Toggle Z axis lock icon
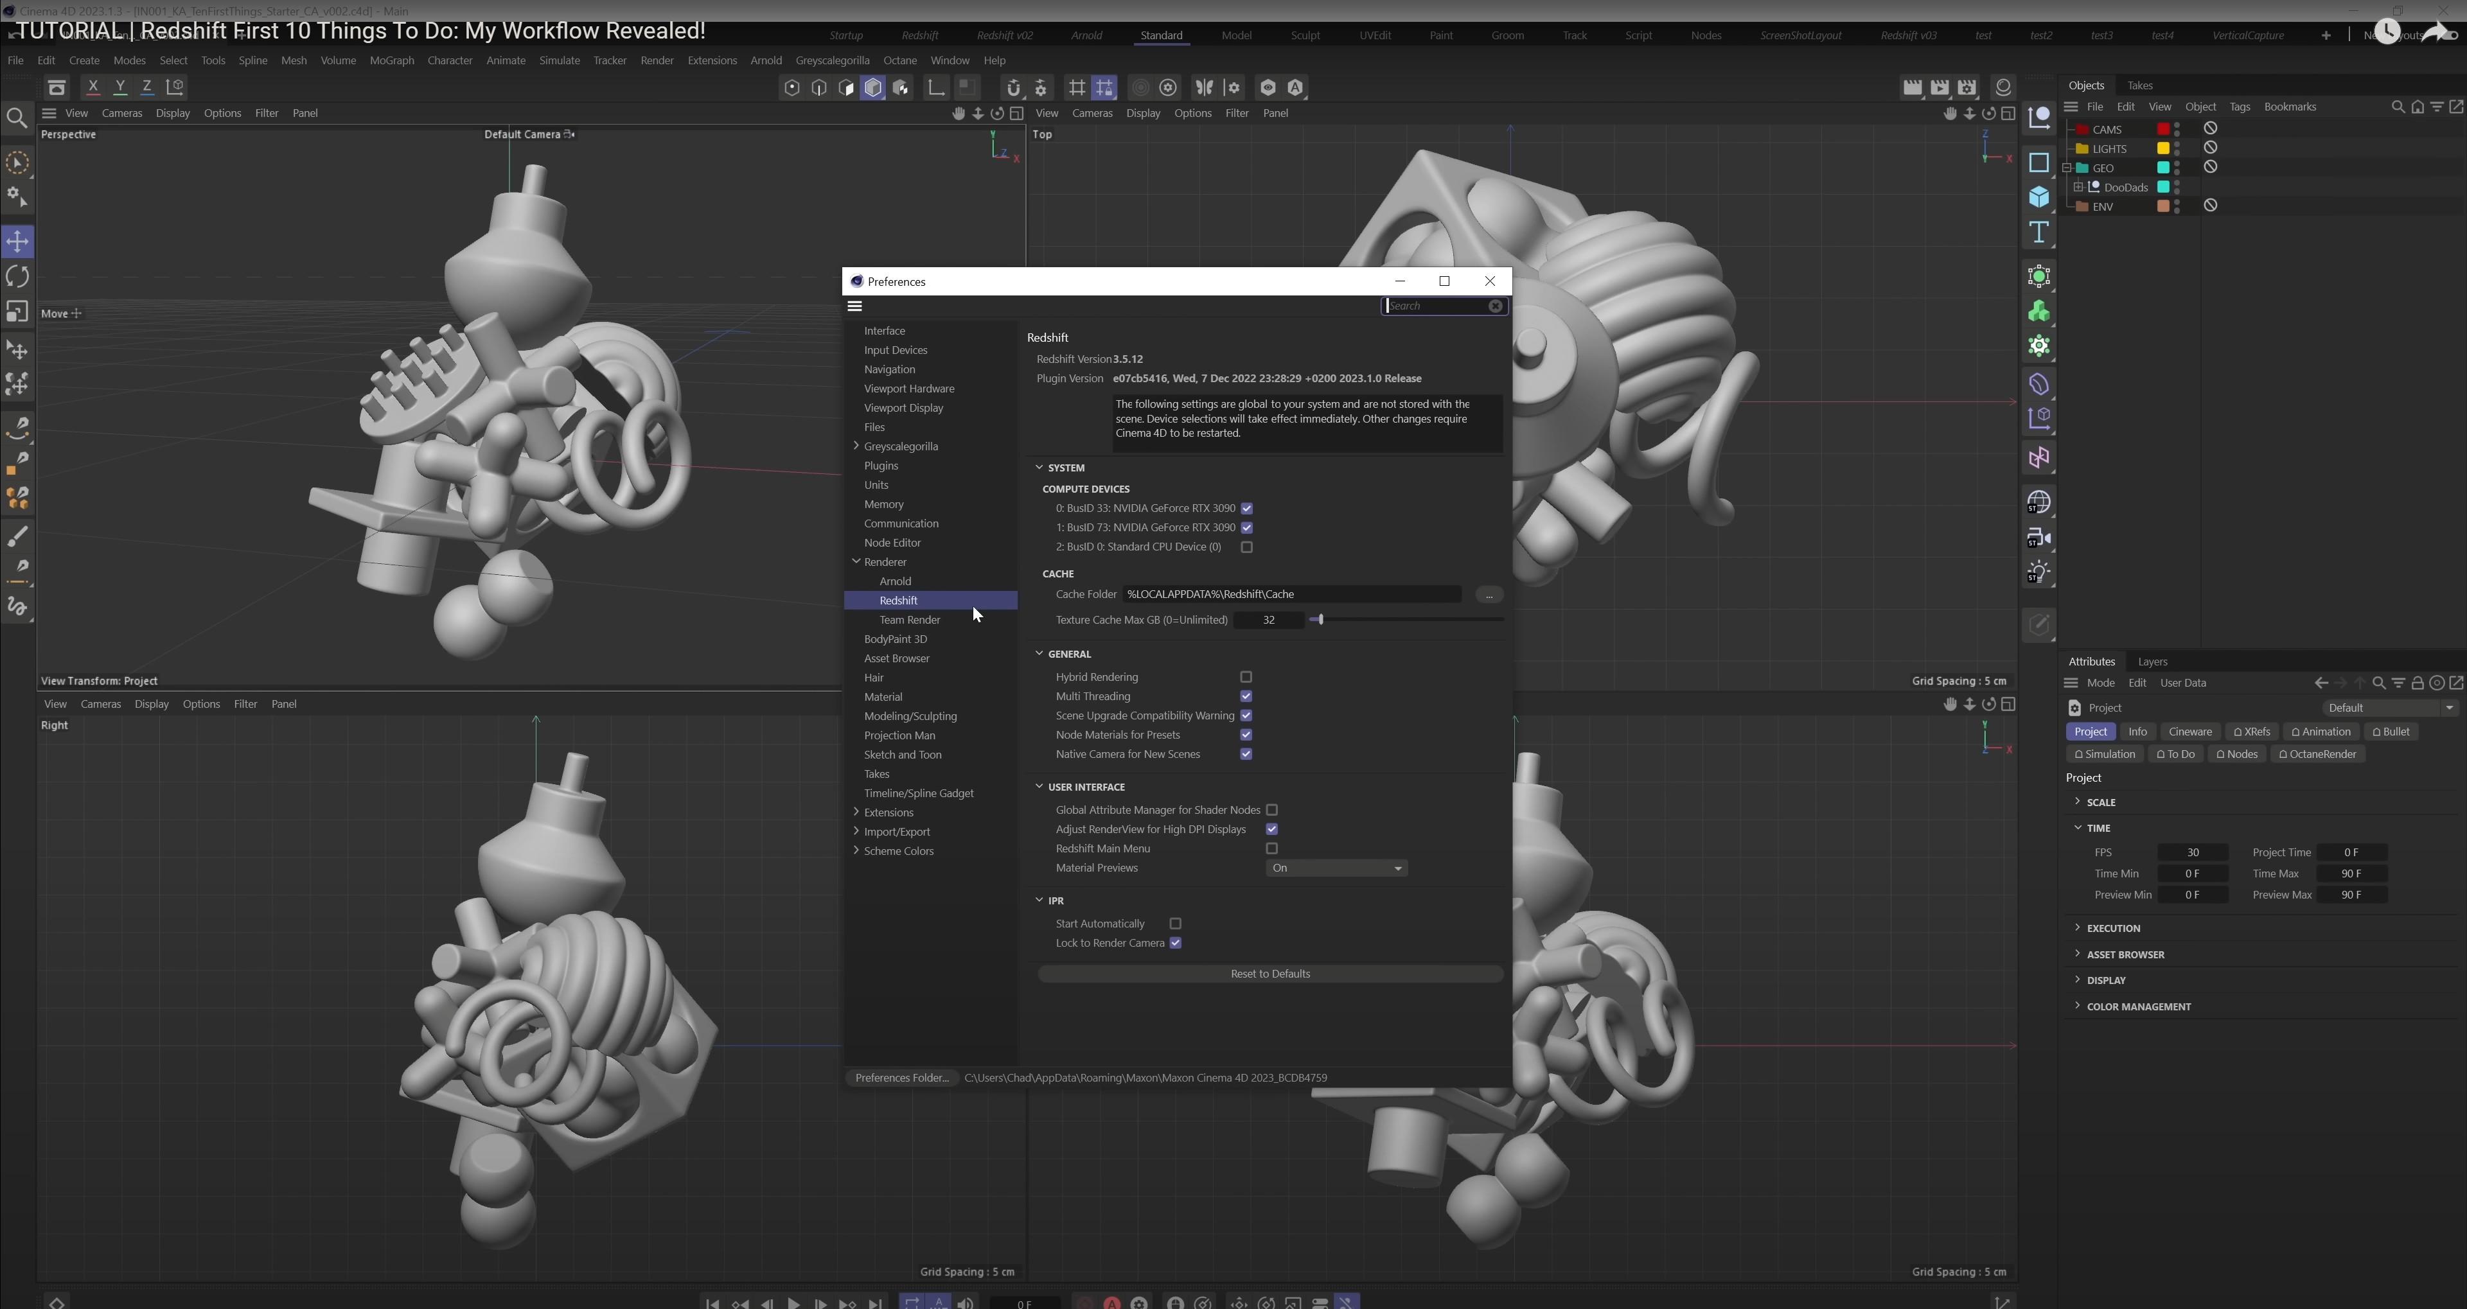The image size is (2467, 1309). 146,87
